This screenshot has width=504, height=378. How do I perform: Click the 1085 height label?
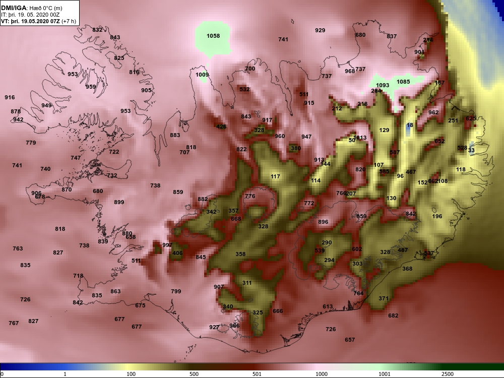[x=403, y=82]
